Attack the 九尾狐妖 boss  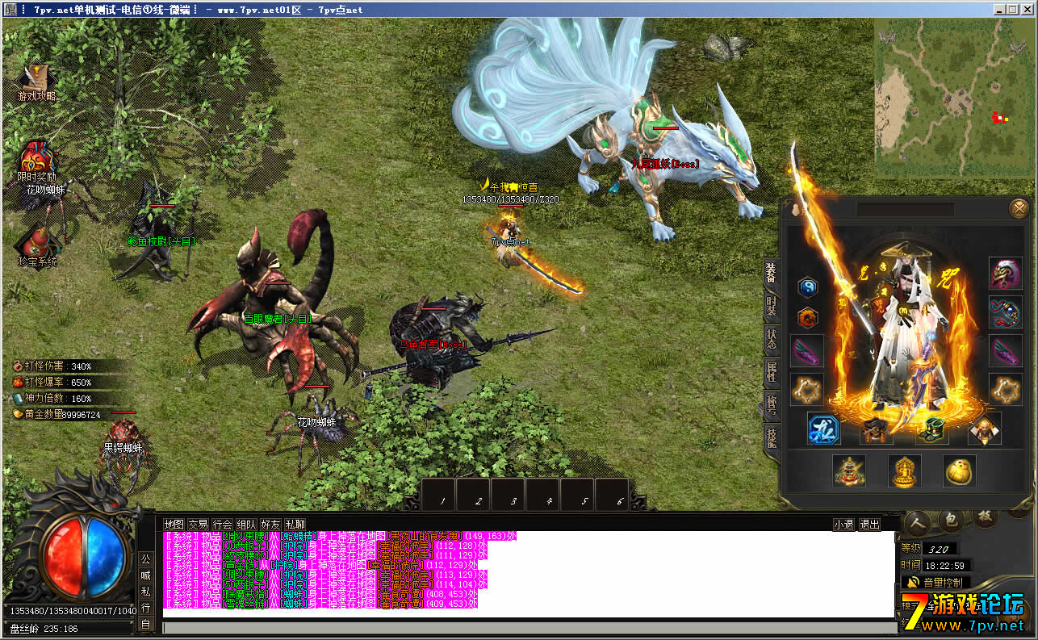point(667,161)
